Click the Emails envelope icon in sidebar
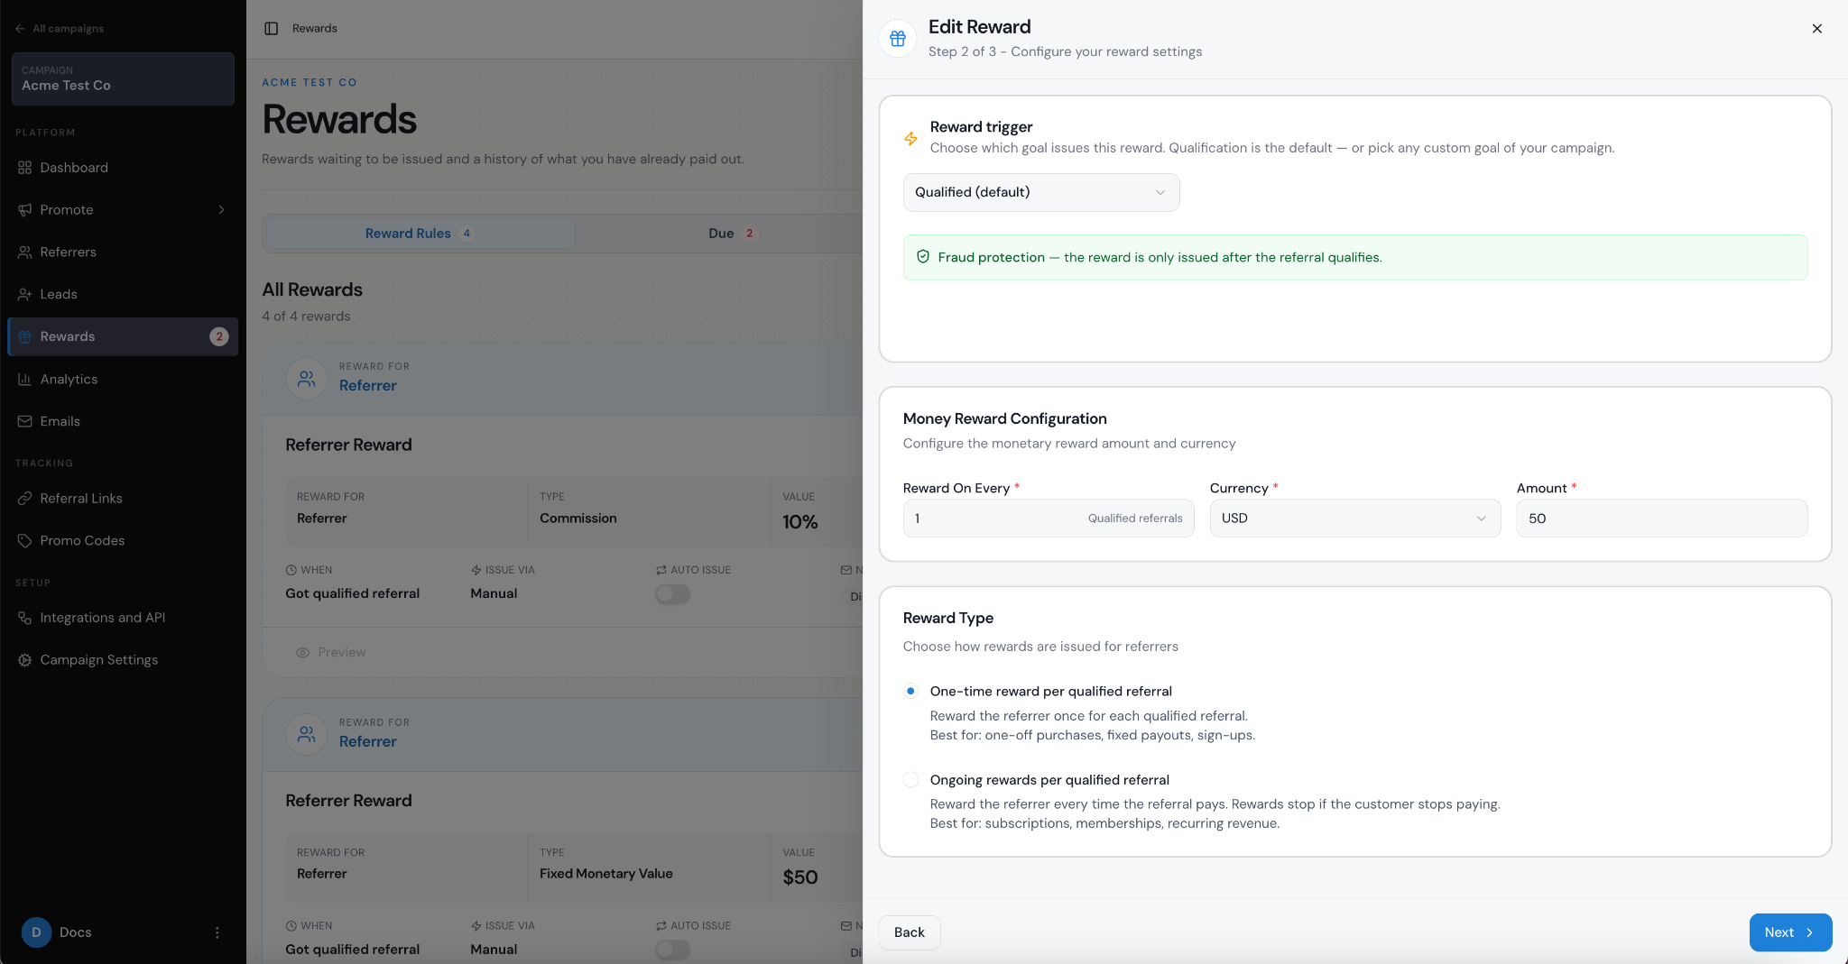The width and height of the screenshot is (1848, 964). [24, 422]
